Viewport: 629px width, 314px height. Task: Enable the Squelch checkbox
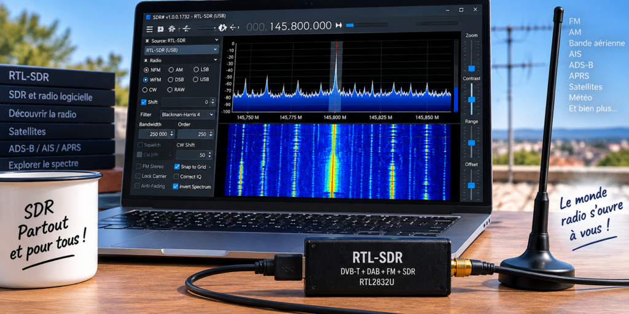tap(141, 145)
